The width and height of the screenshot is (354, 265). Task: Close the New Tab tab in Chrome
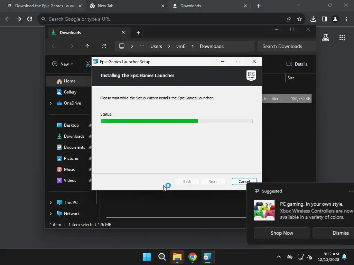click(163, 6)
